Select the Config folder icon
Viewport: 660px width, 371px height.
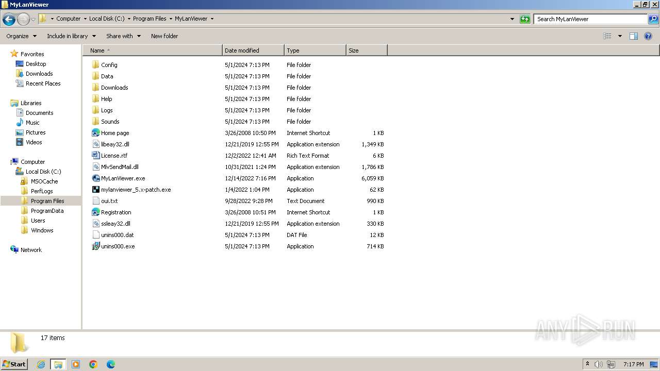click(x=96, y=65)
